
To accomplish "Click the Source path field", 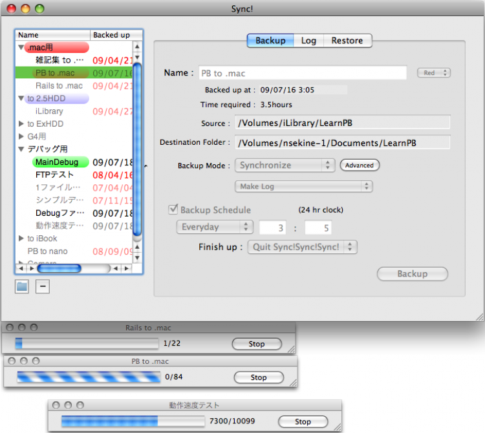I will pos(342,123).
